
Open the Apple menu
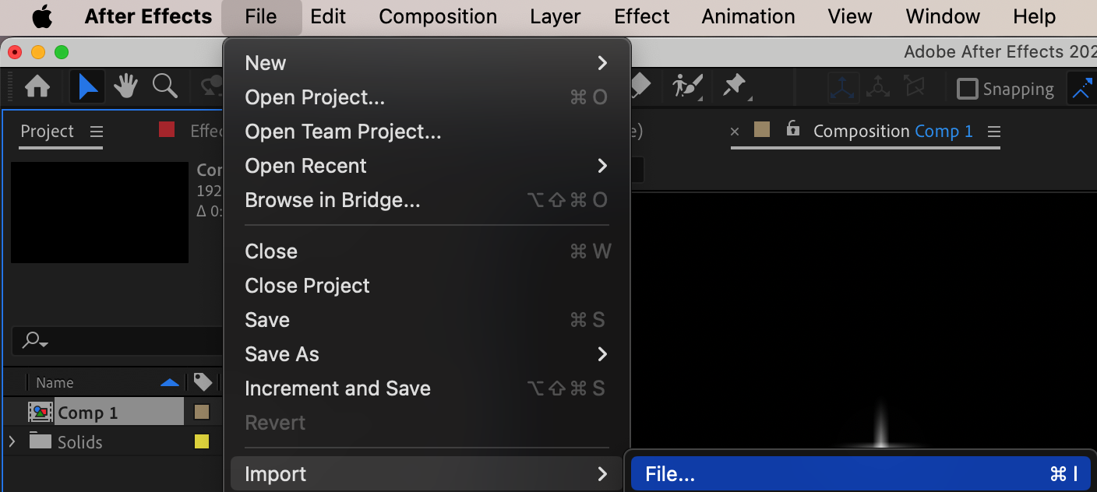42,16
